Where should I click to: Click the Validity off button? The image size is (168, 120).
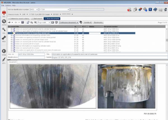[88, 23]
